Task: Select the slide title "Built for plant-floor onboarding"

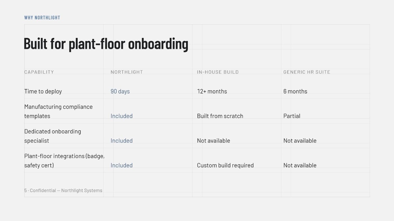Action: (106, 44)
